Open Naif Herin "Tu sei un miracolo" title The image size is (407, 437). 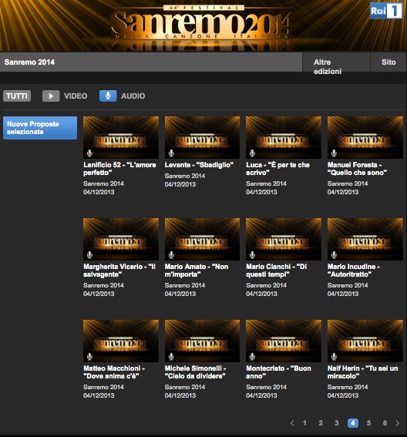[362, 372]
